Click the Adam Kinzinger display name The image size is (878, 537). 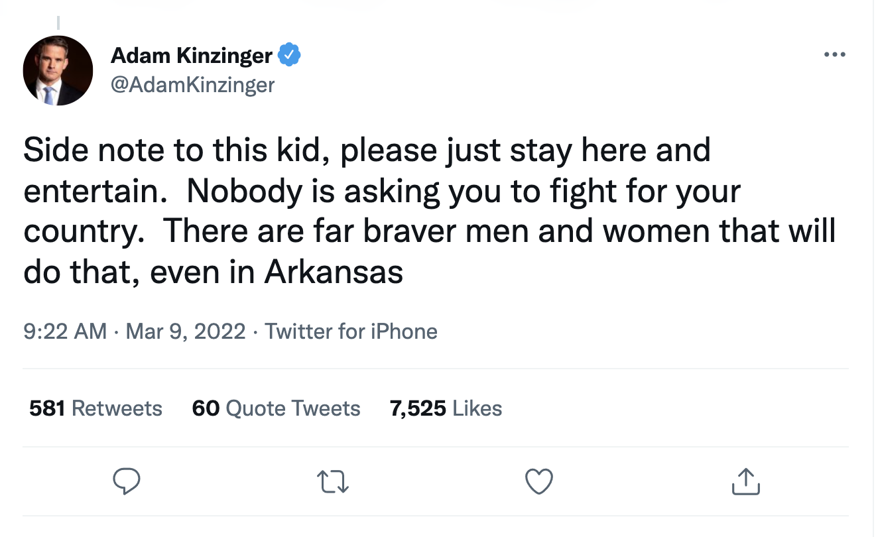[x=191, y=56]
